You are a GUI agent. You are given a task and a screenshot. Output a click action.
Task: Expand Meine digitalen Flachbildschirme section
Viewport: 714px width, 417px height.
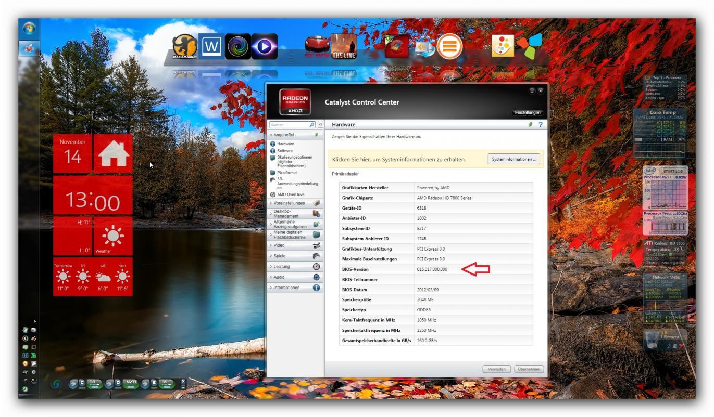295,234
